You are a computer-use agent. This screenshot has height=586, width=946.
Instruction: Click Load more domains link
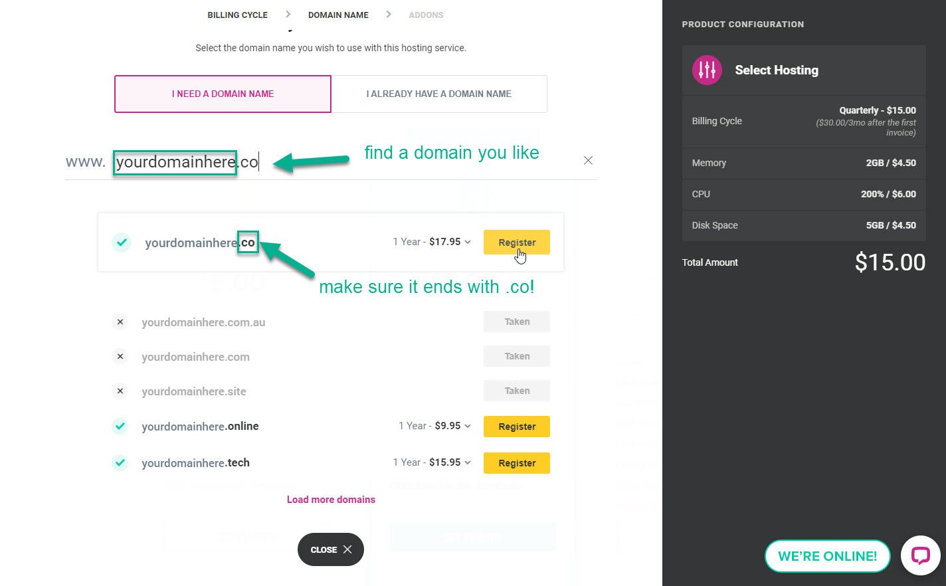331,500
